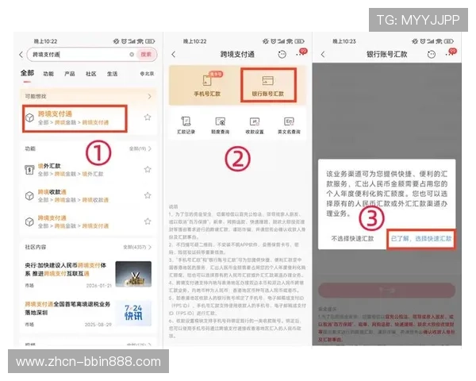Switch to the 生活 tab

pyautogui.click(x=112, y=74)
